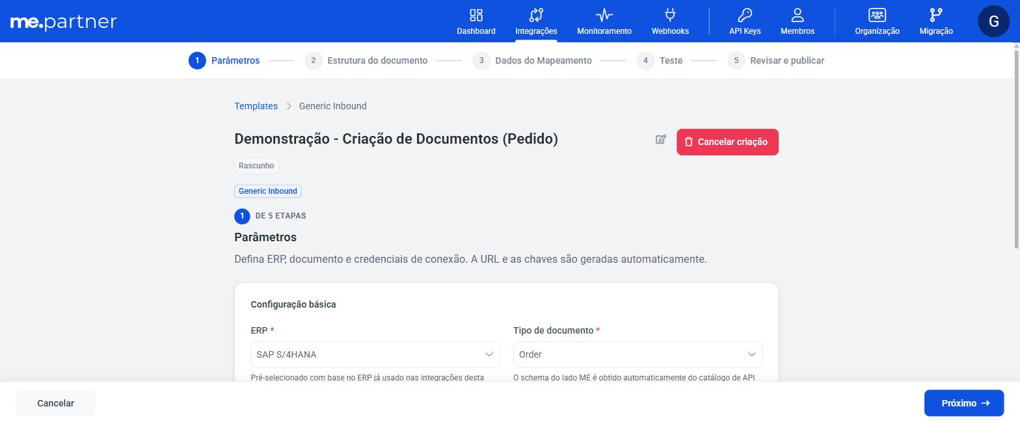Go to step 2 Estrutura do documento
This screenshot has height=424, width=1020.
[366, 60]
